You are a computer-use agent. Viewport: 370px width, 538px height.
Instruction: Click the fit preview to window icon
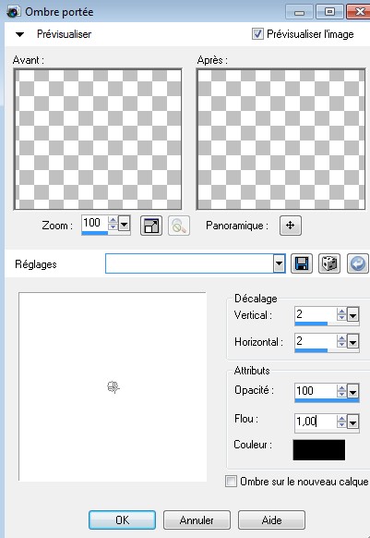point(151,226)
